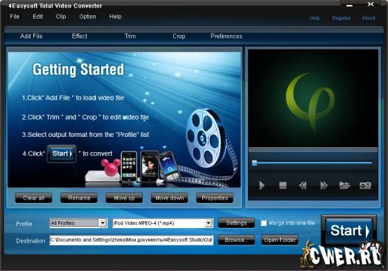Close the converter window

pos(371,4)
